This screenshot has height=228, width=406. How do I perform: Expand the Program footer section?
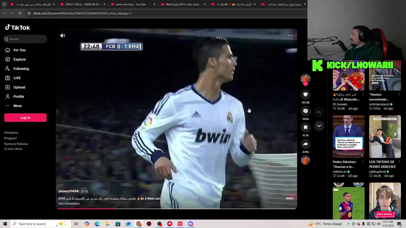10,138
